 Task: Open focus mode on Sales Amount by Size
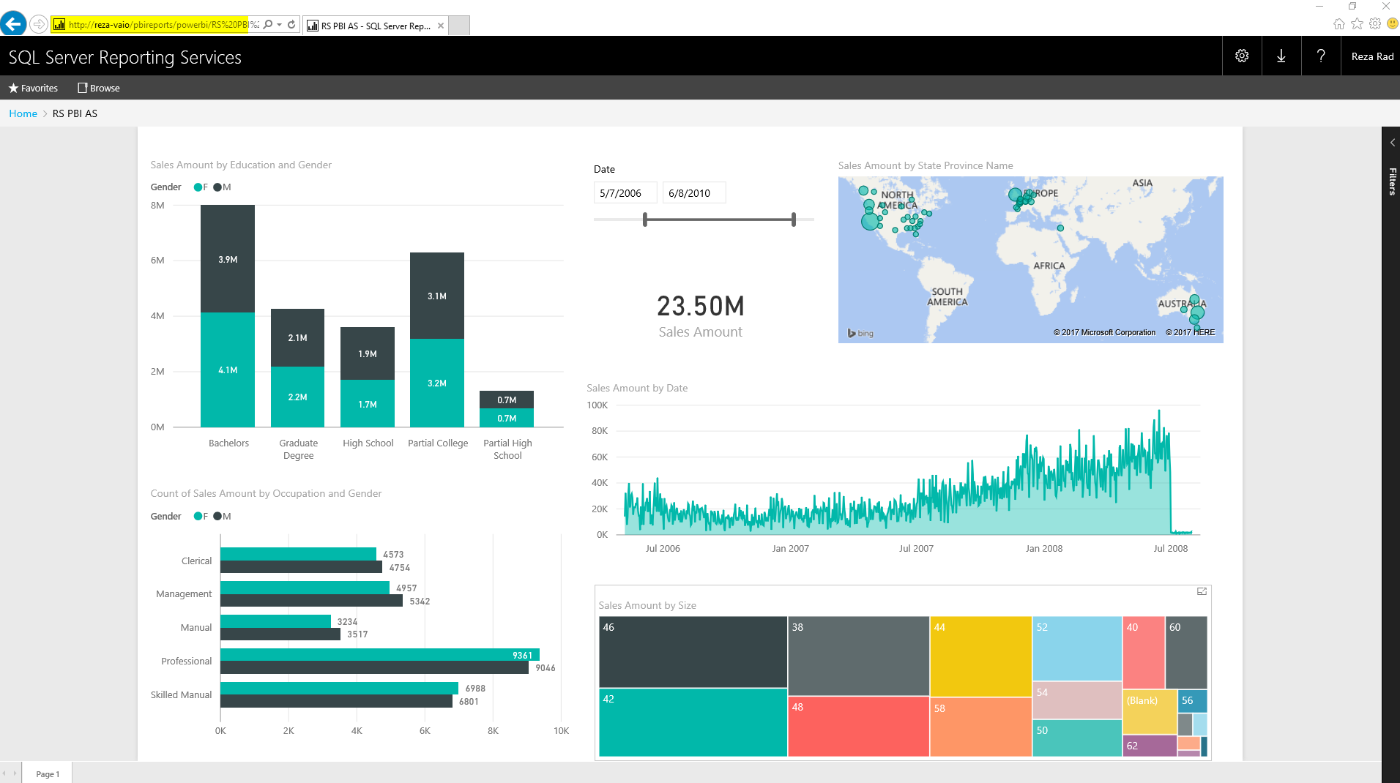point(1200,591)
